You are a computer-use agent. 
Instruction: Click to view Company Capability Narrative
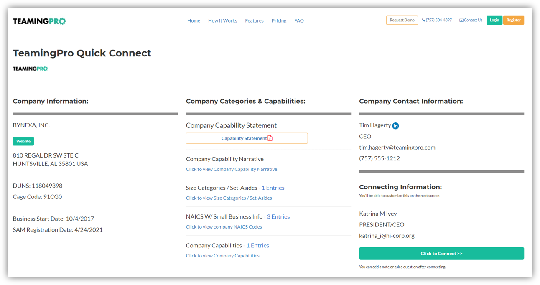click(232, 169)
